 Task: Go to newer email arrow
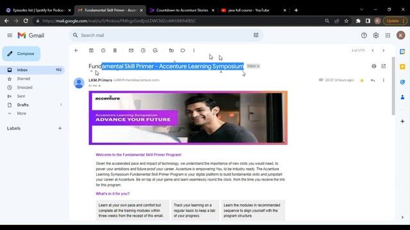tap(373, 50)
